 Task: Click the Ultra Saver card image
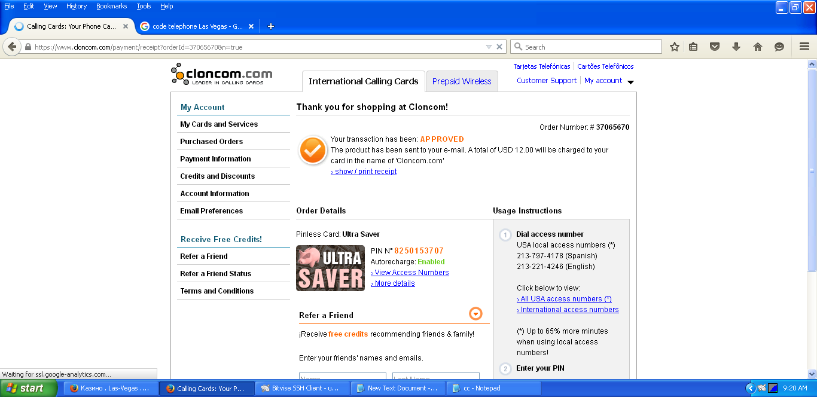(x=330, y=268)
